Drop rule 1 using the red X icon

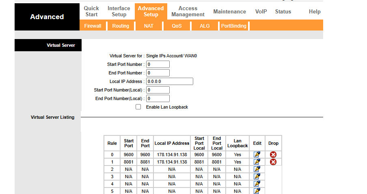click(x=273, y=162)
